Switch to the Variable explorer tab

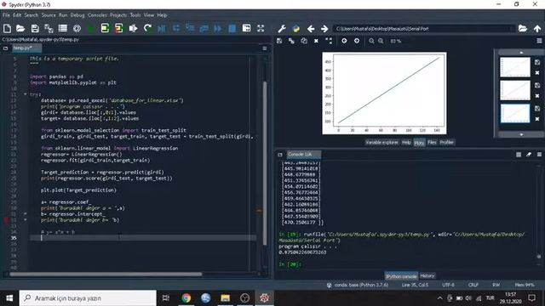(381, 142)
